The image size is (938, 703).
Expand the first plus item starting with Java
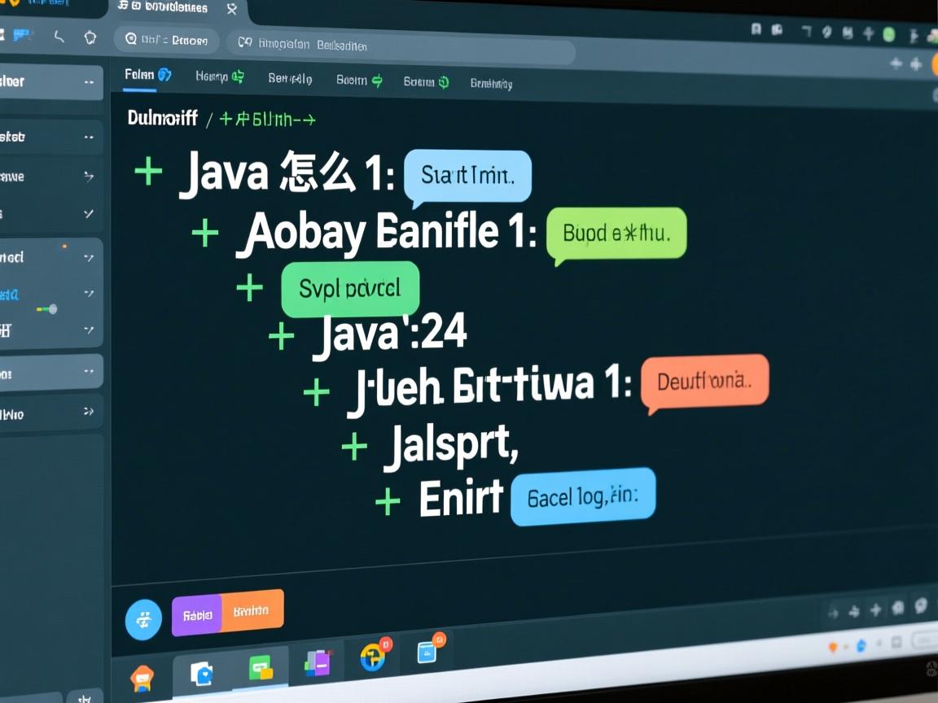click(x=149, y=171)
